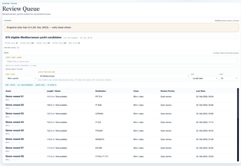
Task: Click the IT PRJ>?? ??? destination cell
Action: pyautogui.click(x=102, y=156)
